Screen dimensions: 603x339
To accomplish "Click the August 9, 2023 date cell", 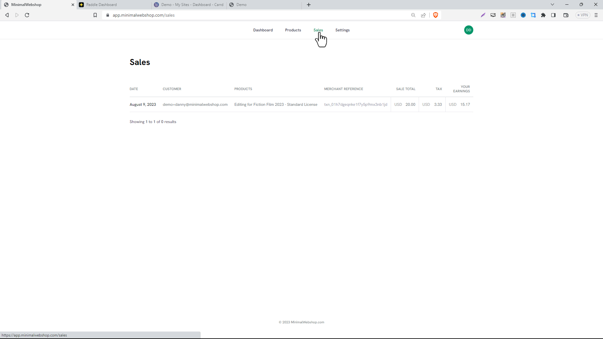I will click(x=143, y=105).
